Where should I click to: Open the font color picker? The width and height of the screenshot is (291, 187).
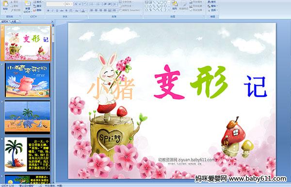pos(83,11)
